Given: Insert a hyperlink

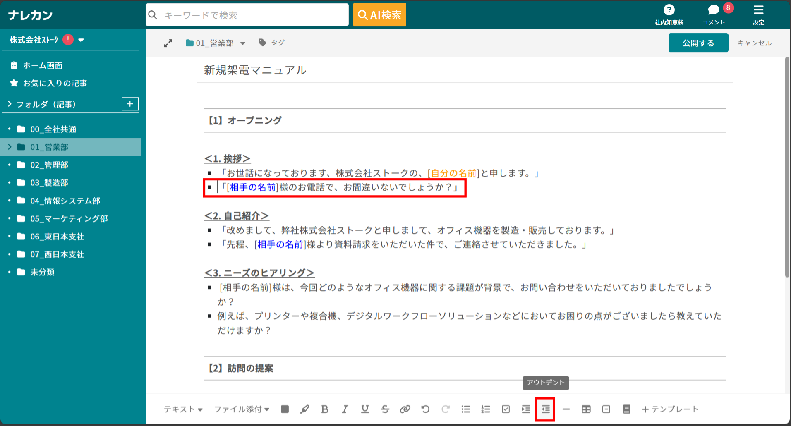Looking at the screenshot, I should 405,409.
